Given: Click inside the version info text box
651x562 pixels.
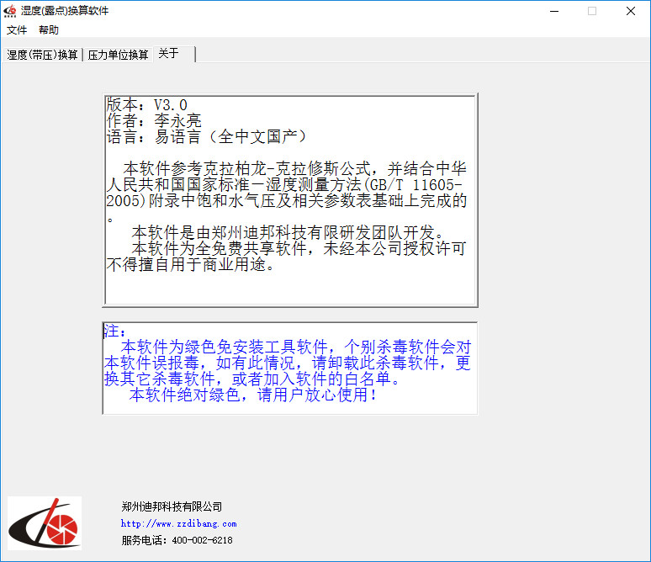Looking at the screenshot, I should 290,200.
